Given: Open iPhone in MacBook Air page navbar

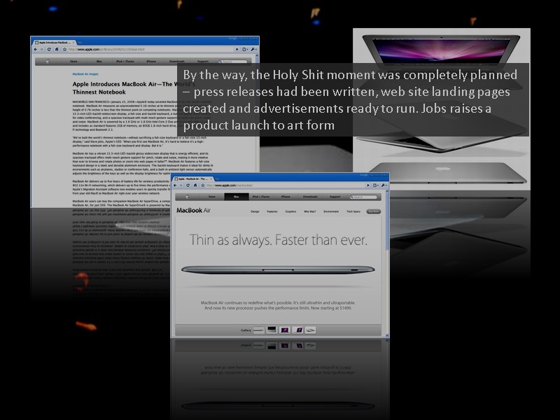Looking at the screenshot, I should (x=286, y=197).
